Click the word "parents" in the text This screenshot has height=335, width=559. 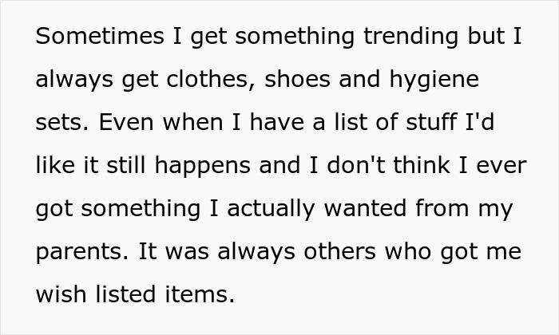point(77,252)
